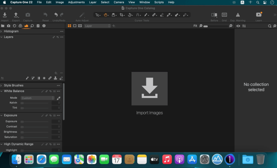Open the Library folder tool tab
Viewport: 277px width, 168px height.
coord(3,26)
